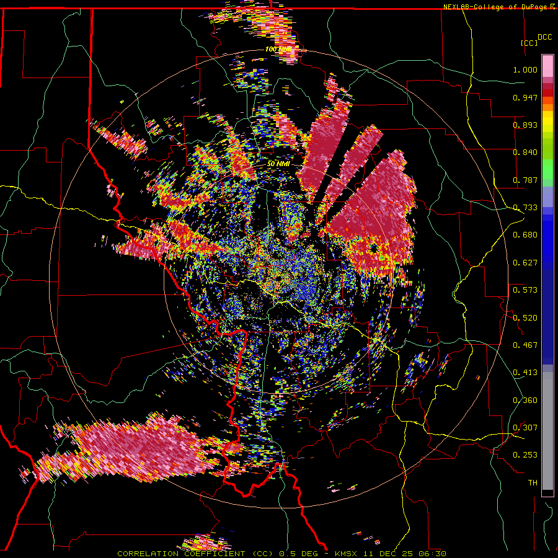Click the 0.307 legend value
The height and width of the screenshot is (558, 558).
pos(525,428)
